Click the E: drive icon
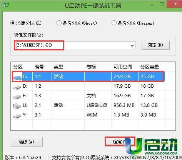182x160 pixels. click(x=17, y=96)
